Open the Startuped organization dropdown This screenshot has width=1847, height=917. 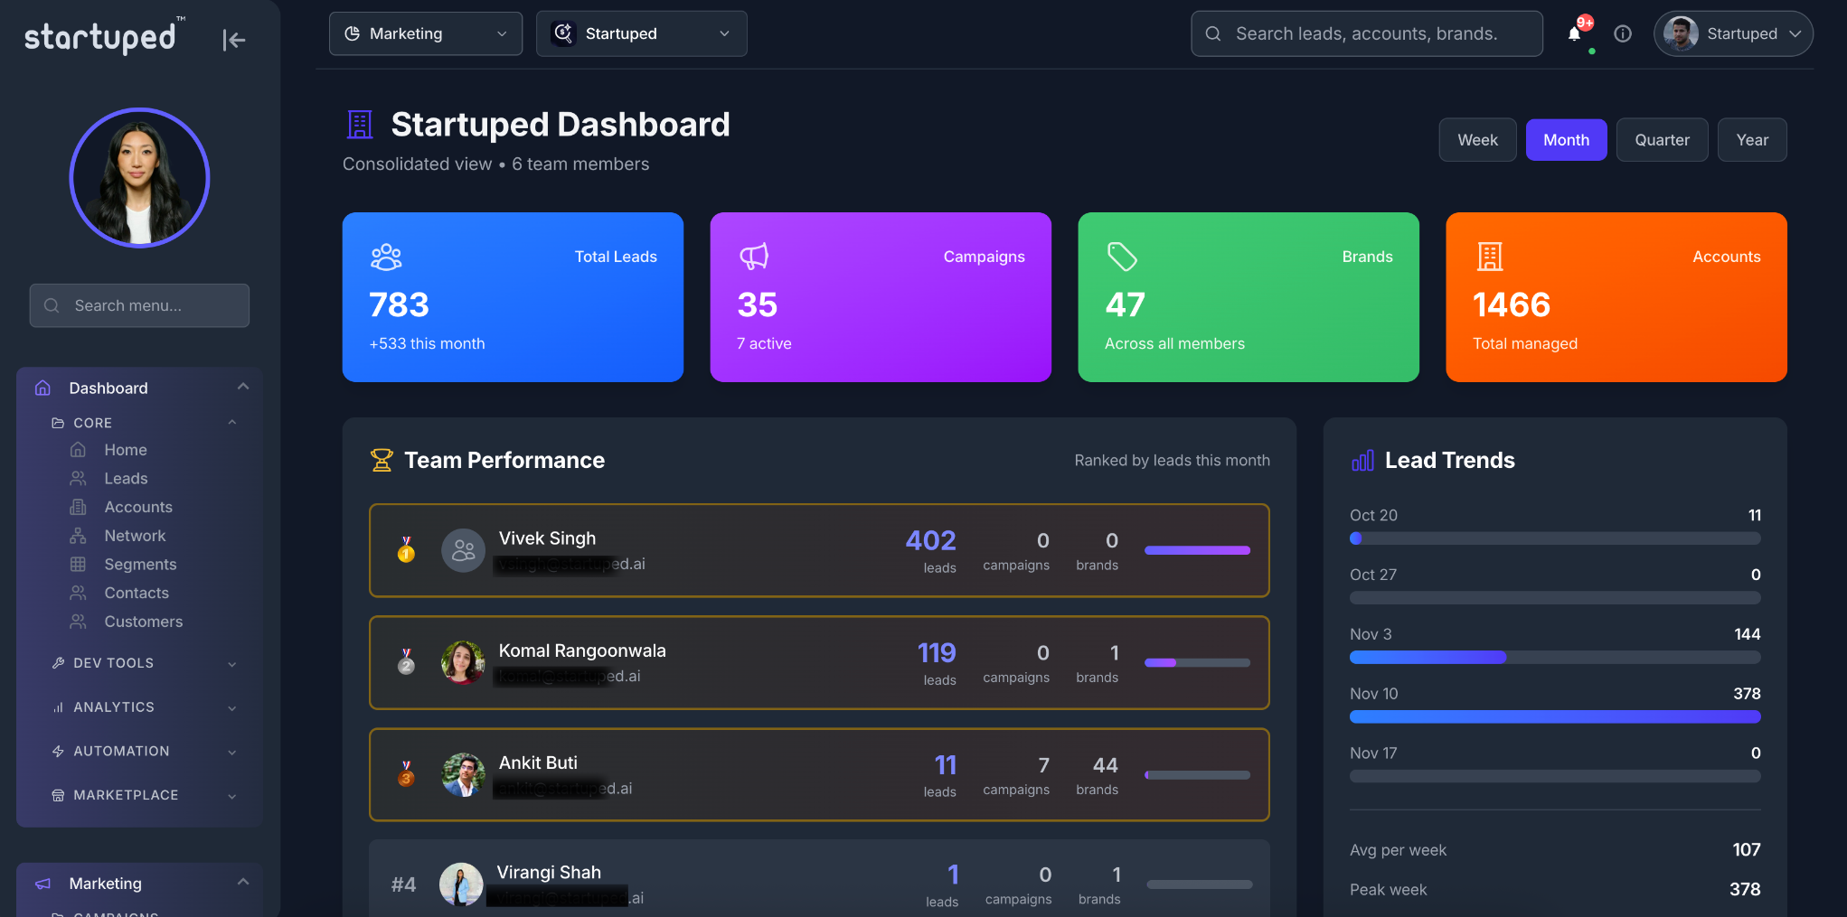coord(641,34)
